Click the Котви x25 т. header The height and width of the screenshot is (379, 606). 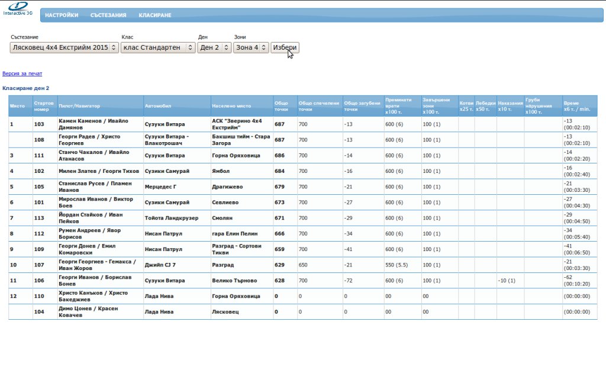pos(466,107)
